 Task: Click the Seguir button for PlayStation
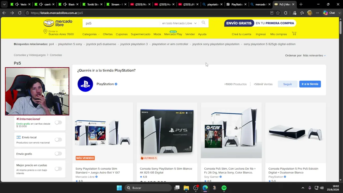pos(288,84)
